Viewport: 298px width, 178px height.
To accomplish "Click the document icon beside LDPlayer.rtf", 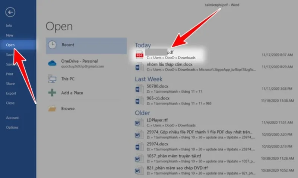I will pyautogui.click(x=139, y=122).
